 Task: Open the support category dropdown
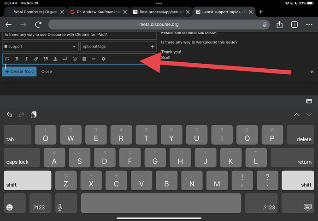click(40, 47)
